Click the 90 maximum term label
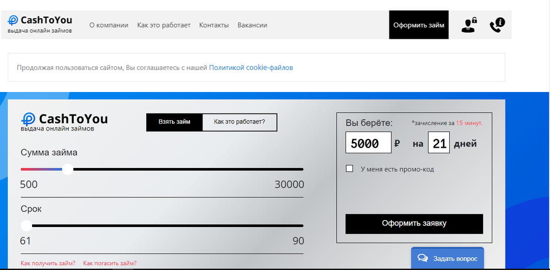 click(x=298, y=241)
